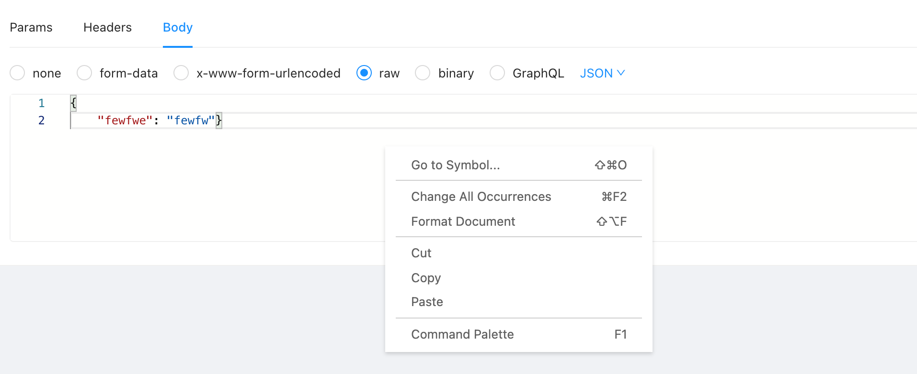Click line number 2 in editor gutter
Viewport: 917px width, 374px height.
pyautogui.click(x=42, y=120)
